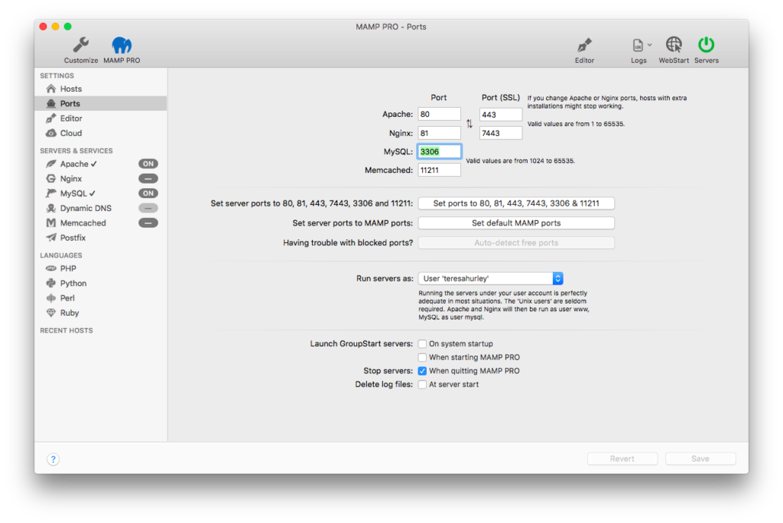This screenshot has width=783, height=523.
Task: Click Set default MAMP ports button
Action: 516,223
